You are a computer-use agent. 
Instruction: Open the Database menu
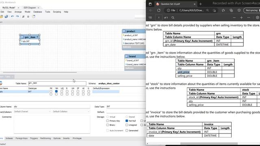38,12
